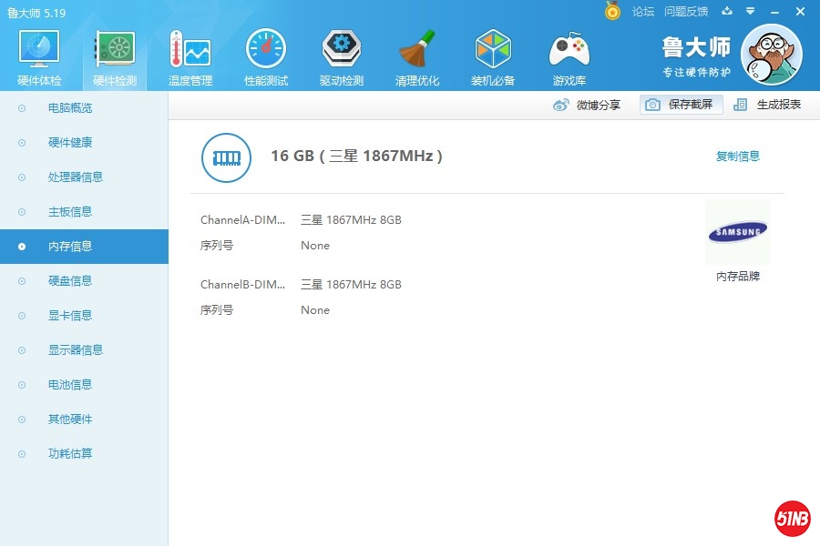
Task: Select 处理器信息 in the sidebar
Action: [76, 177]
